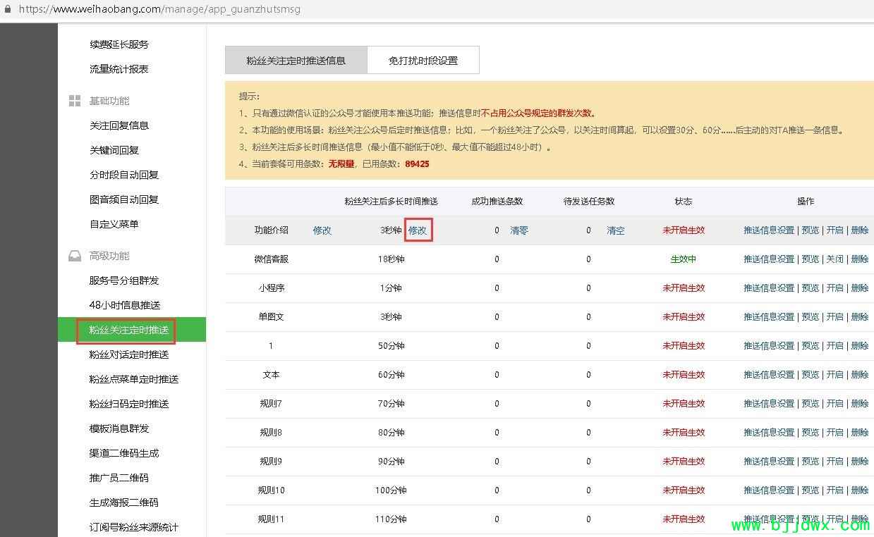This screenshot has height=537, width=874.
Task: Select 粉丝关注定时推送信息 tab
Action: coord(296,61)
